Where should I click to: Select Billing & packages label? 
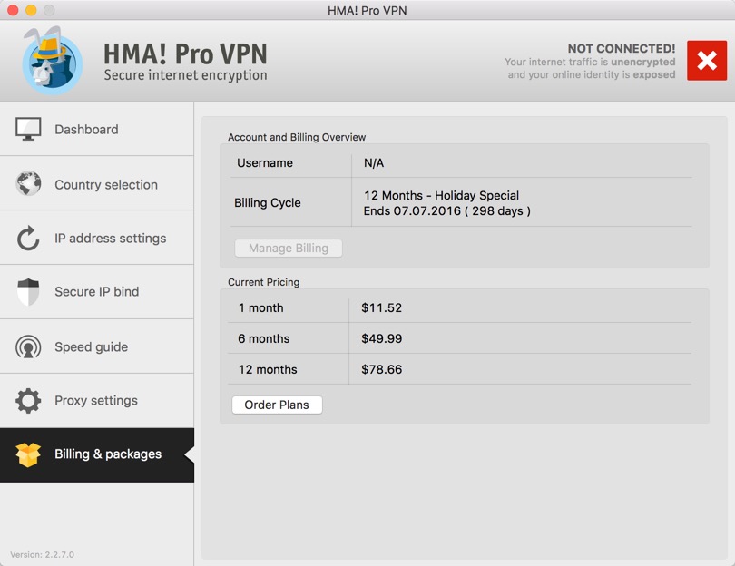tap(108, 454)
